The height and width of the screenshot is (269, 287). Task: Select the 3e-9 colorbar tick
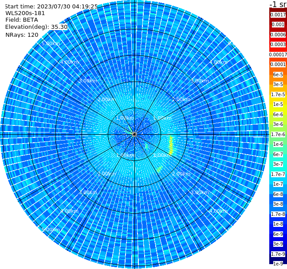tap(278, 244)
